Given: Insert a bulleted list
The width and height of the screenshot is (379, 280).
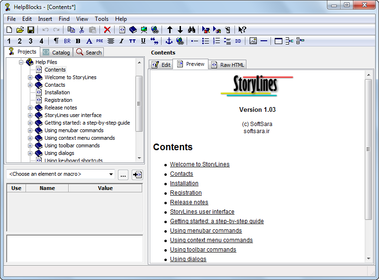Looking at the screenshot, I should [x=207, y=41].
